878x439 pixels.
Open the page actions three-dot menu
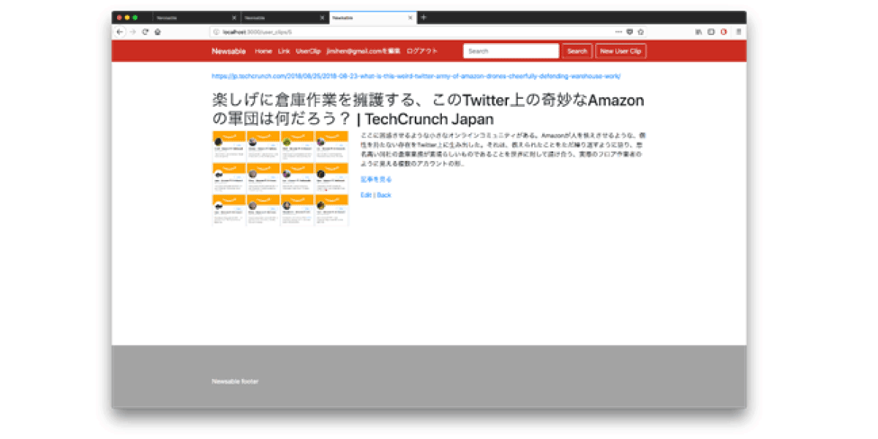[x=618, y=32]
